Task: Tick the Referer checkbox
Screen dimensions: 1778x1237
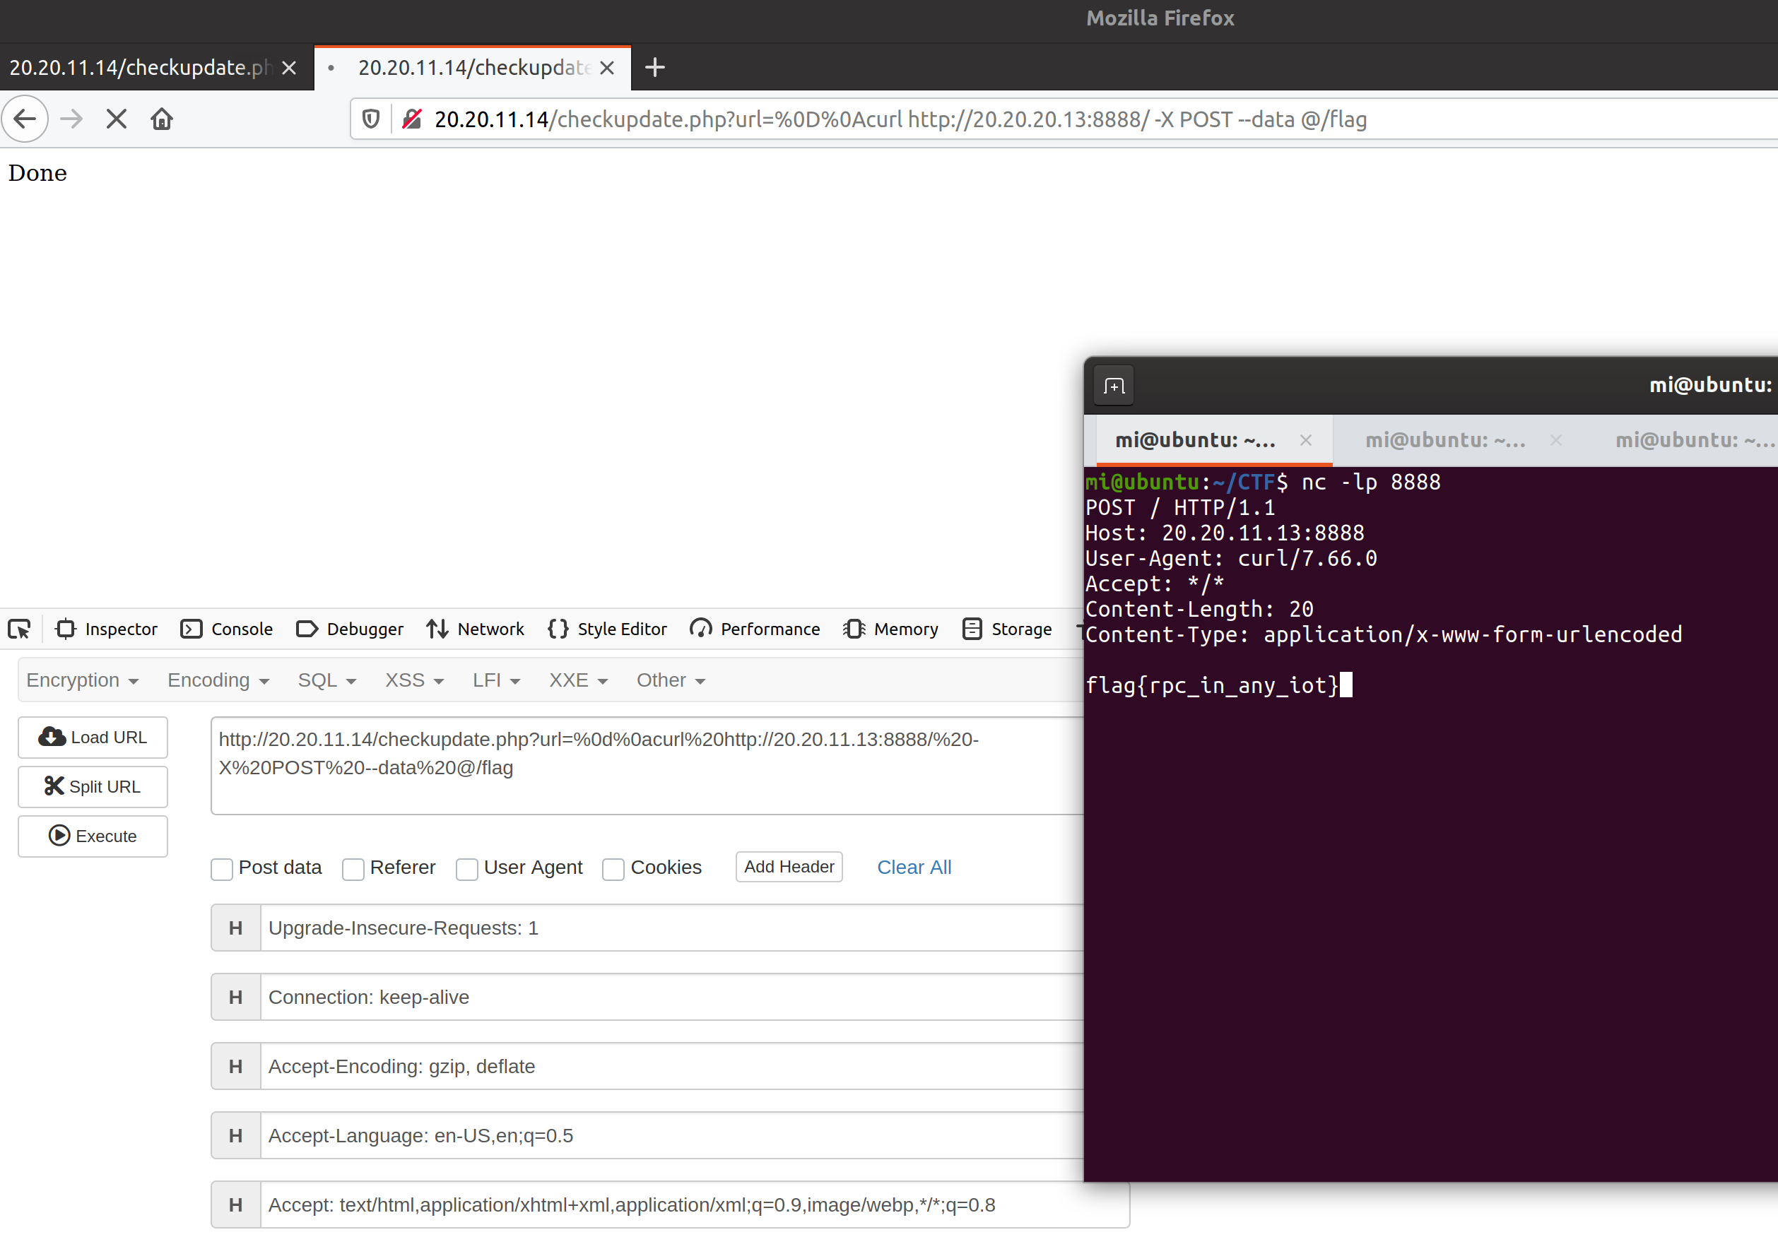Action: [x=354, y=870]
